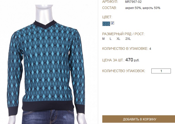Click the composition text акрил 50%, шерсть 50%
Image resolution: width=175 pixels, height=124 pixels.
(143, 8)
